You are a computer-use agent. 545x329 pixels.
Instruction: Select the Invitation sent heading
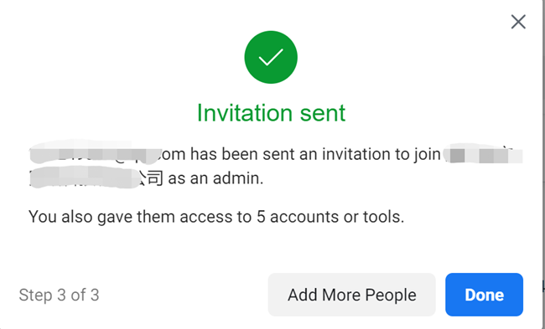pos(271,113)
